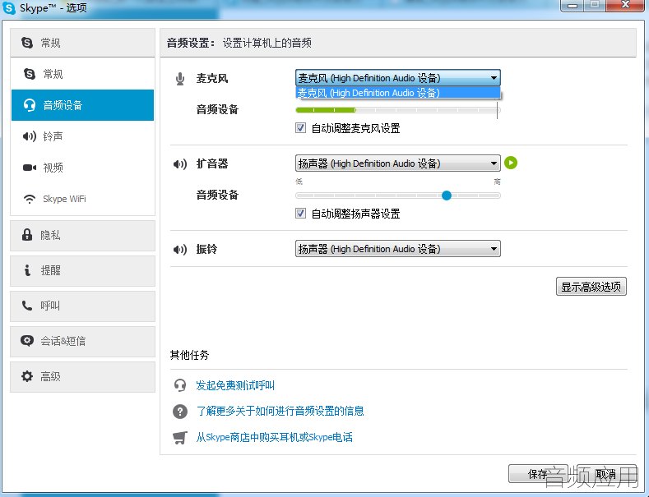Open 发起免费测试呼叫 link
This screenshot has height=497, width=649.
(235, 385)
